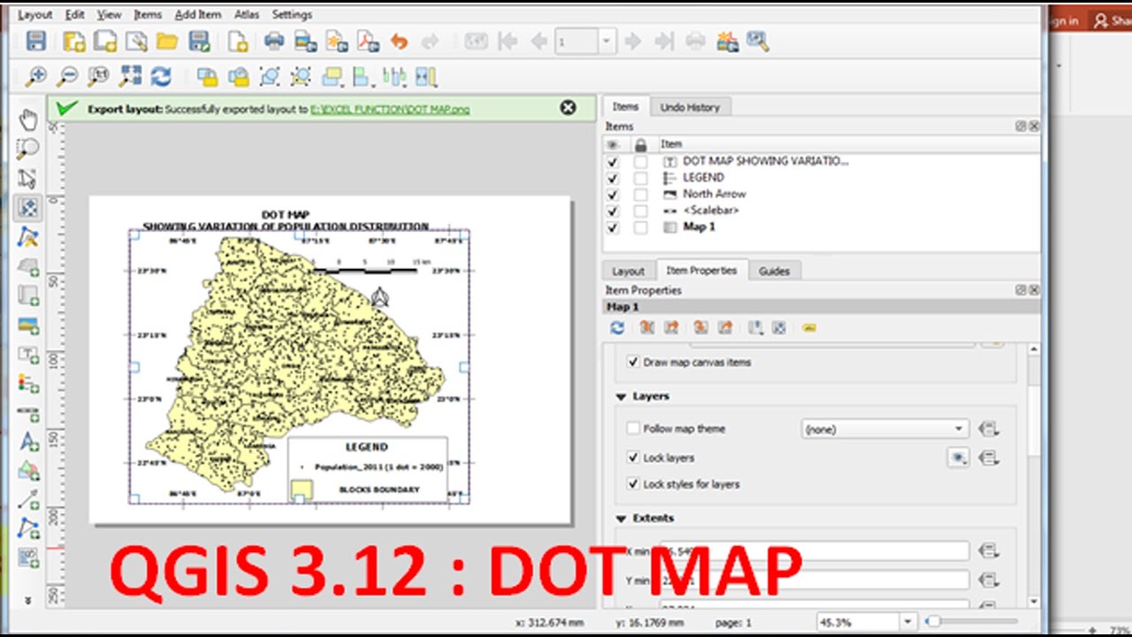Refresh the layout view
This screenshot has width=1132, height=637.
[x=160, y=77]
